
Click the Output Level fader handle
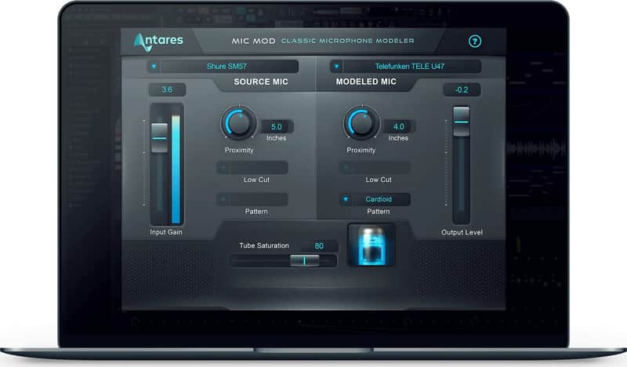[461, 122]
